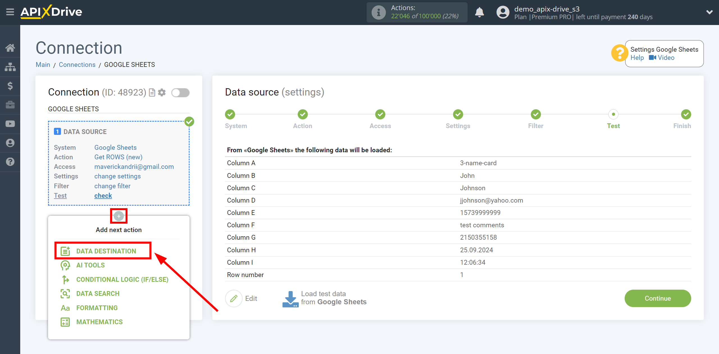719x354 pixels.
Task: Click the Row number label
Action: 245,275
